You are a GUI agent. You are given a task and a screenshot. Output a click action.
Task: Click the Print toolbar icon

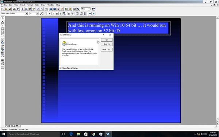[x=14, y=9]
